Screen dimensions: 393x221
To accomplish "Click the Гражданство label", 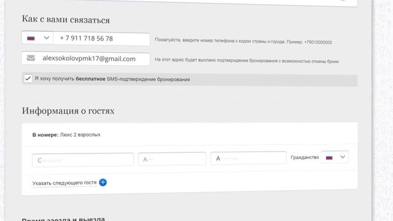I will (x=305, y=157).
